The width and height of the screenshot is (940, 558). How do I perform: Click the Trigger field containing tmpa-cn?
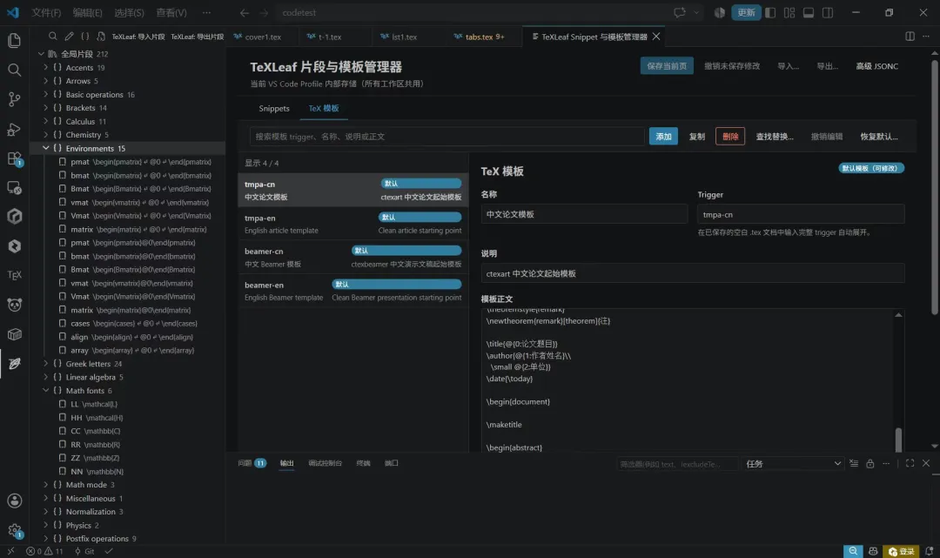(801, 214)
